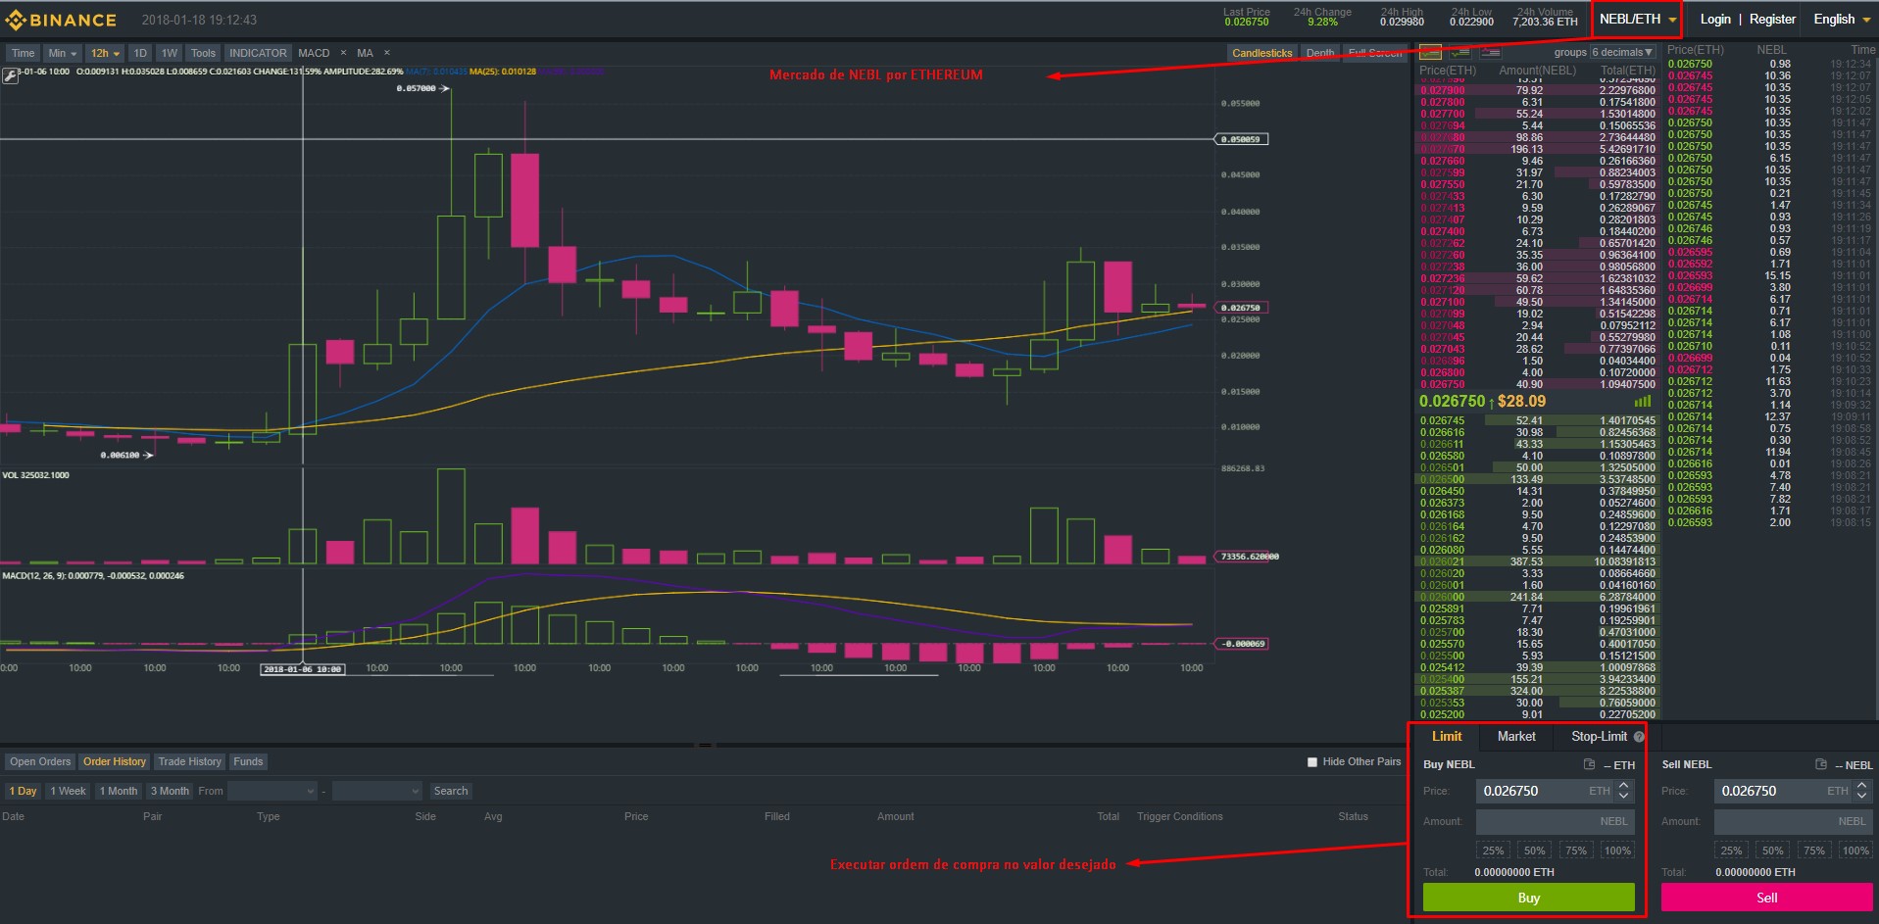Select 1W chart interval

170,53
